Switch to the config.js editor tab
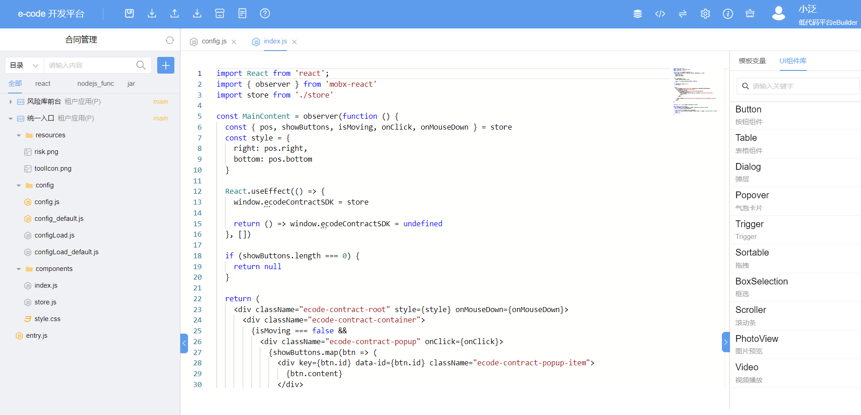 click(214, 41)
